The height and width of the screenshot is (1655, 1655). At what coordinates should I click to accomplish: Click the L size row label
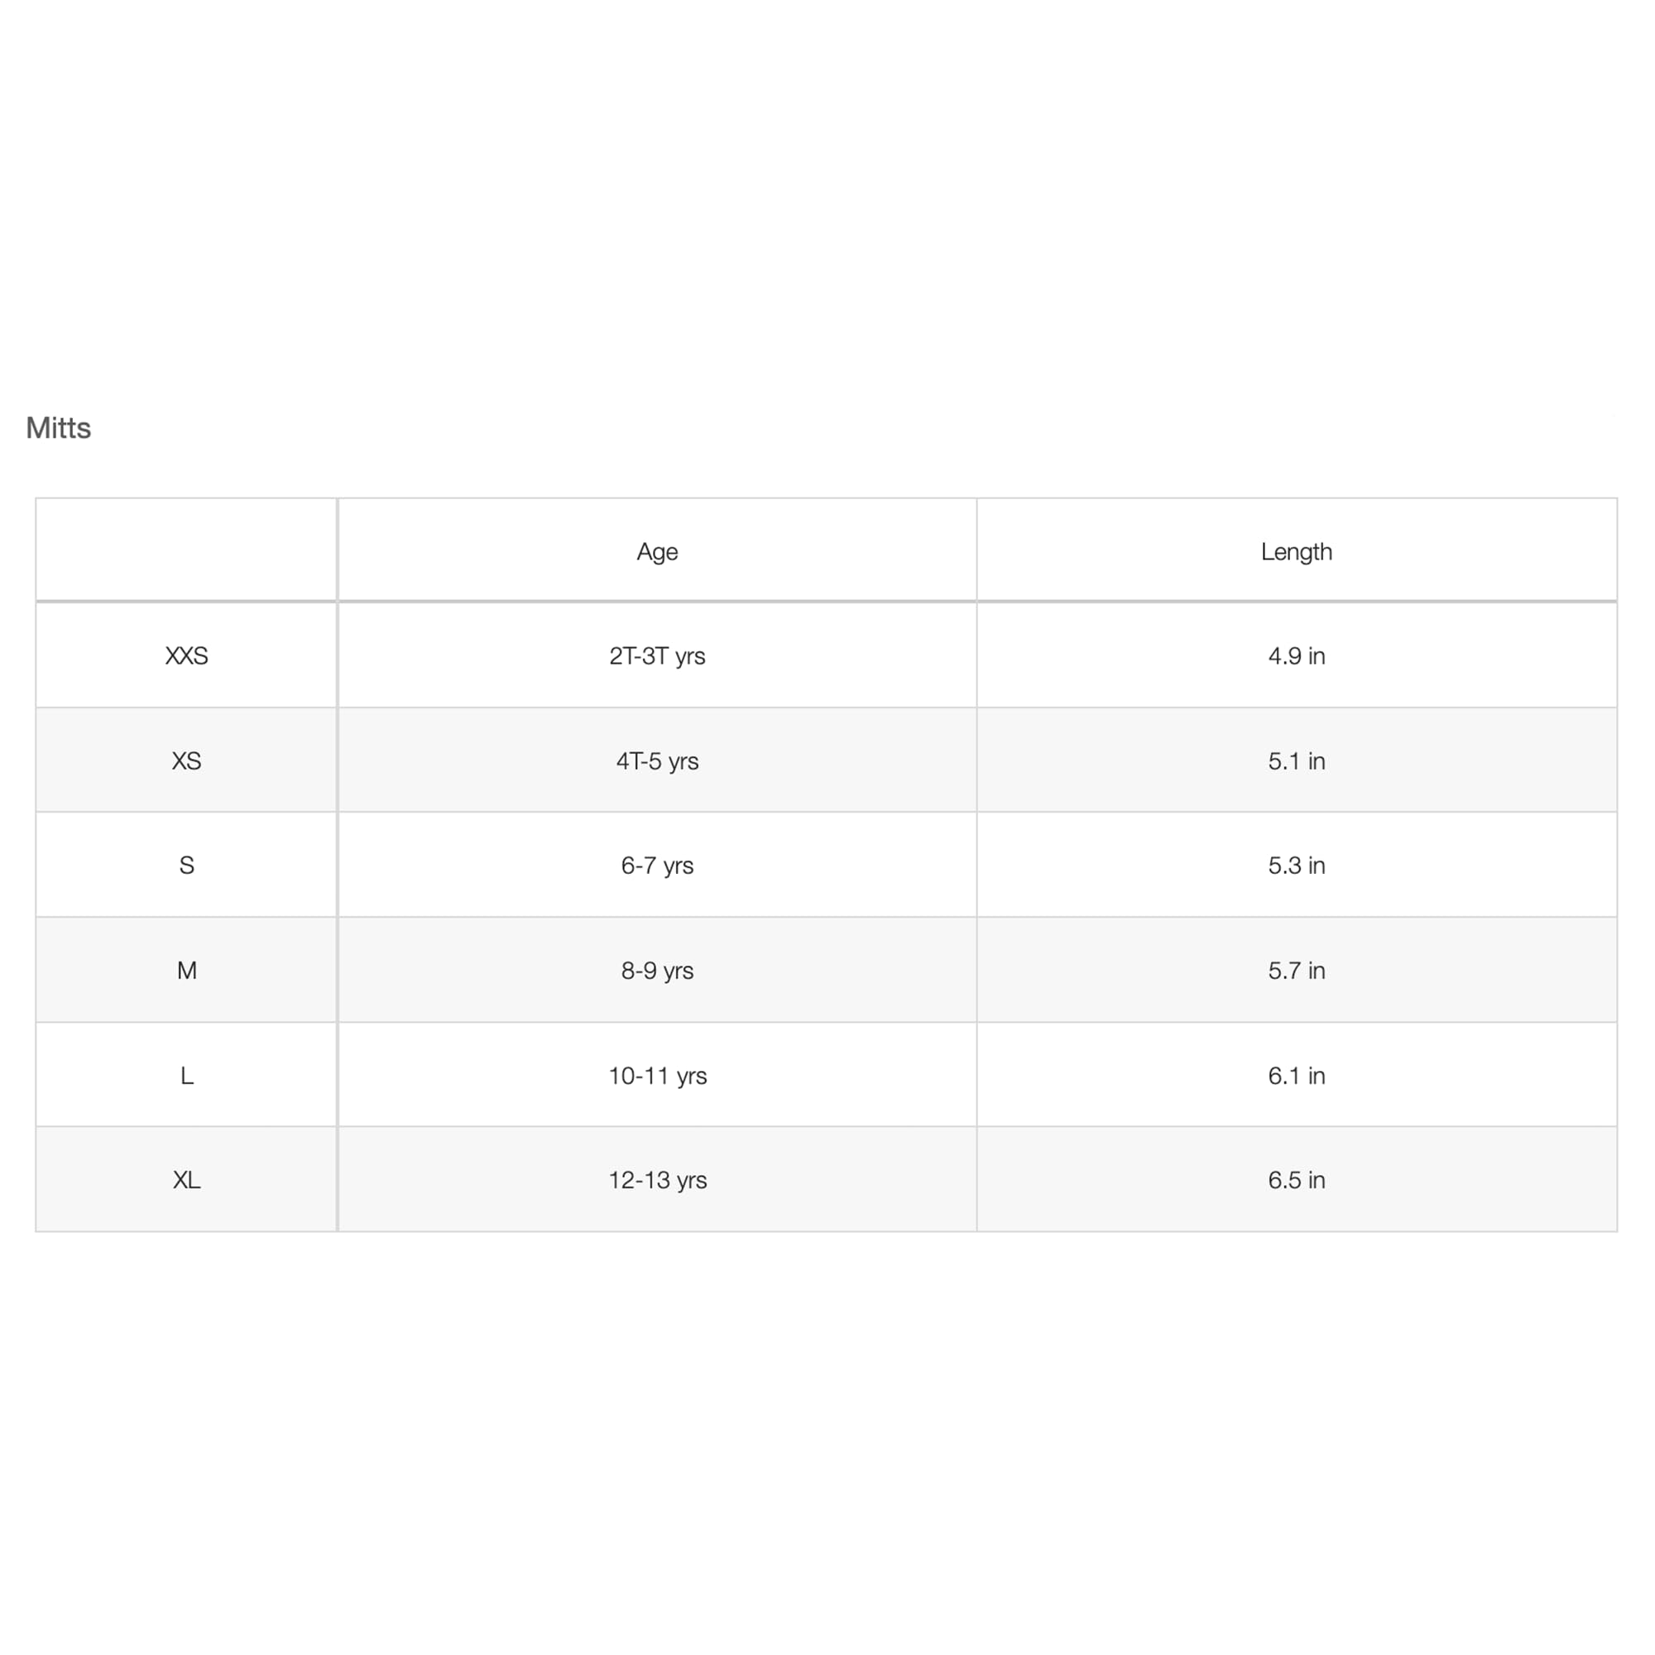click(x=187, y=1076)
